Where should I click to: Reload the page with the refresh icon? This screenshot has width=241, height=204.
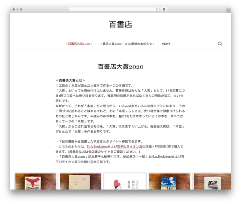pos(157,9)
